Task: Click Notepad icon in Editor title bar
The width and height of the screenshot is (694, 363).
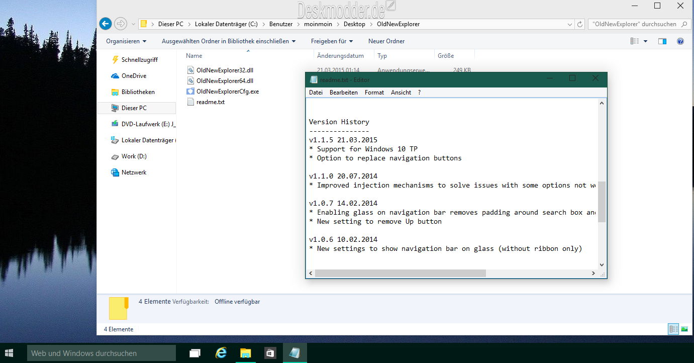Action: (x=314, y=79)
